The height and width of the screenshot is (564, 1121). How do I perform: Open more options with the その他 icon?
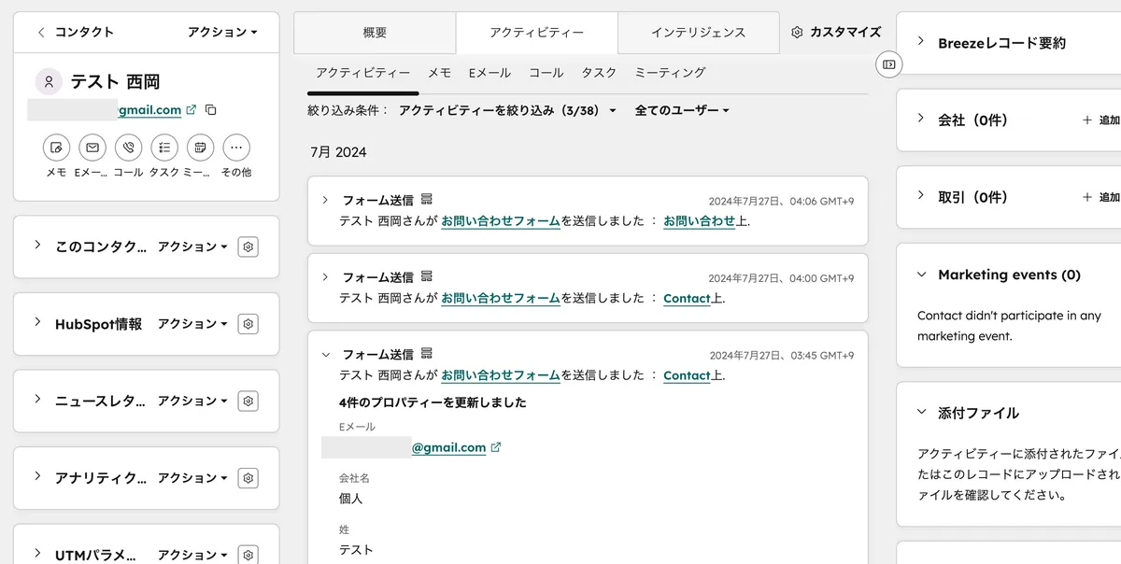(x=235, y=148)
